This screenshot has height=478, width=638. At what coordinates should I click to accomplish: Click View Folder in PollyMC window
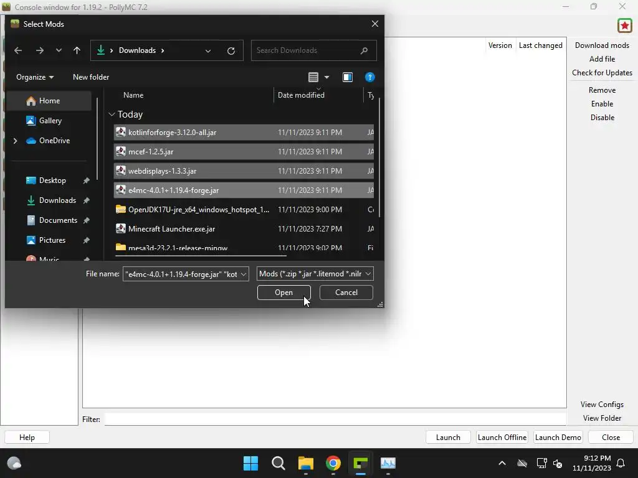(602, 418)
